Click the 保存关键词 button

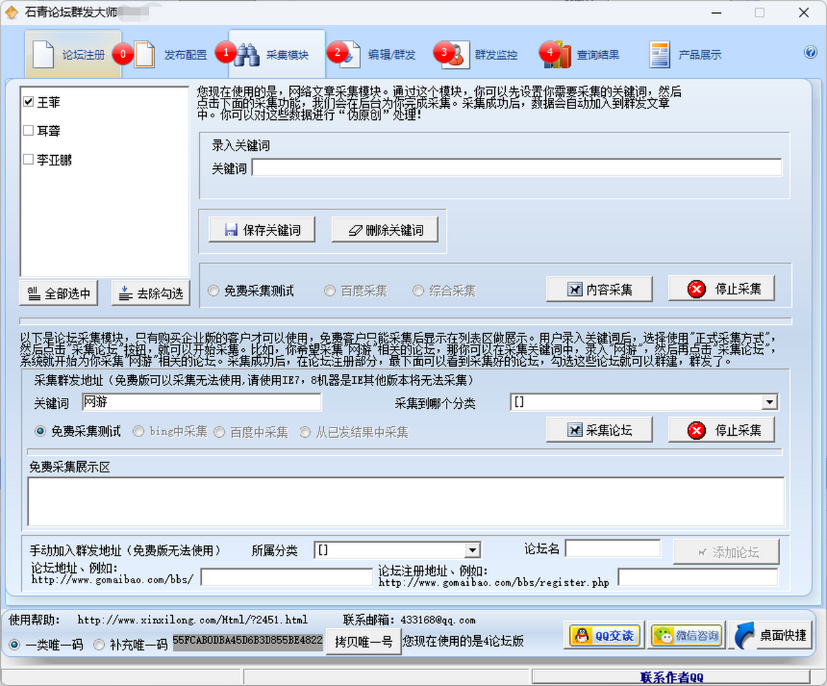tap(262, 230)
